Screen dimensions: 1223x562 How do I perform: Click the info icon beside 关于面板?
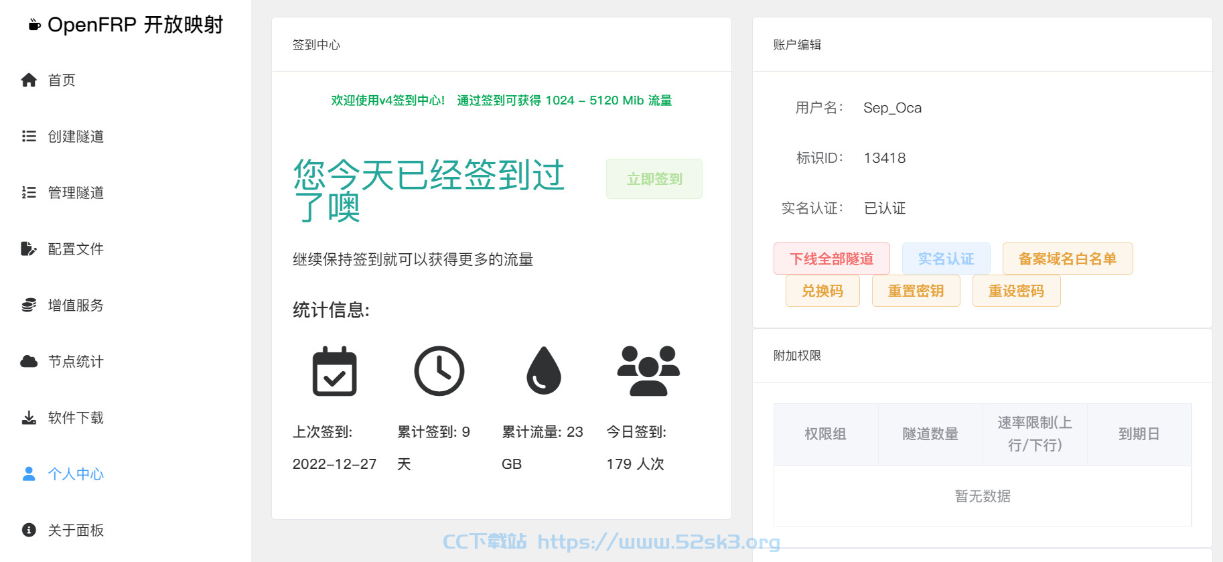tap(29, 531)
